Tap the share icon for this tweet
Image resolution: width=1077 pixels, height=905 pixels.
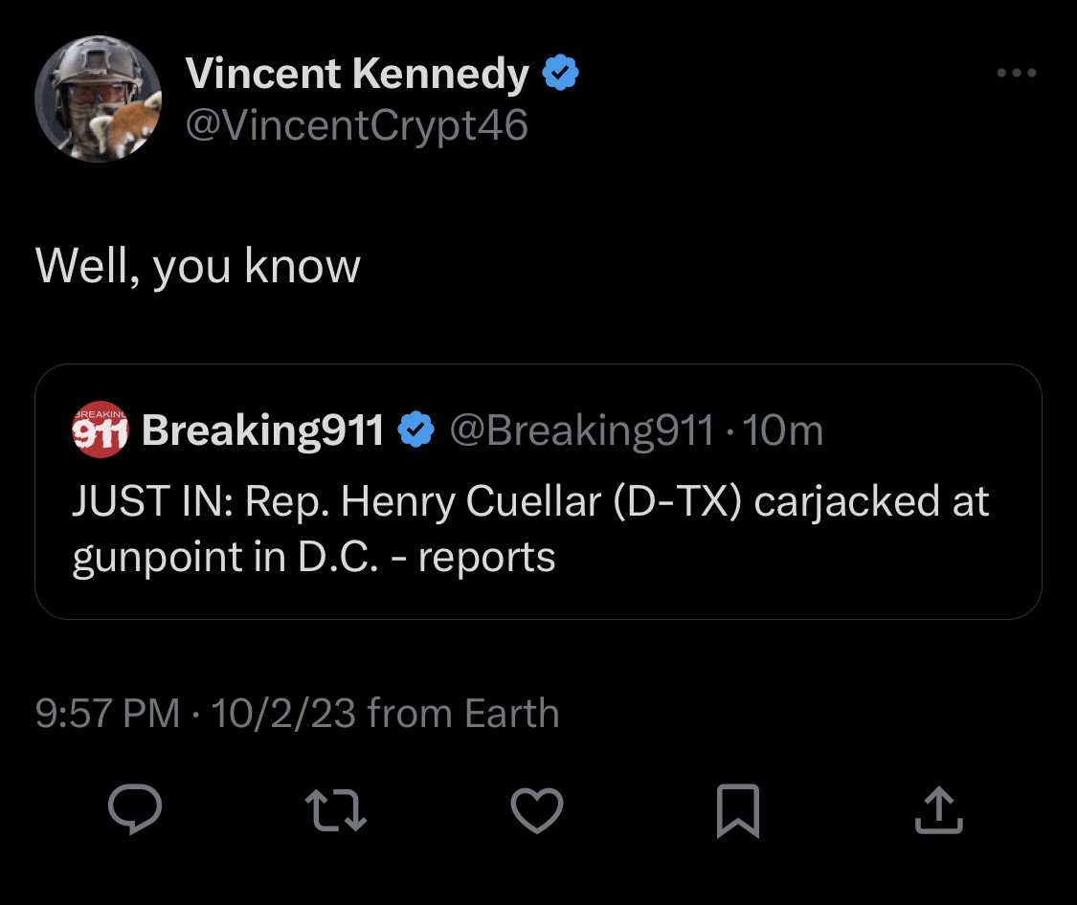(939, 809)
